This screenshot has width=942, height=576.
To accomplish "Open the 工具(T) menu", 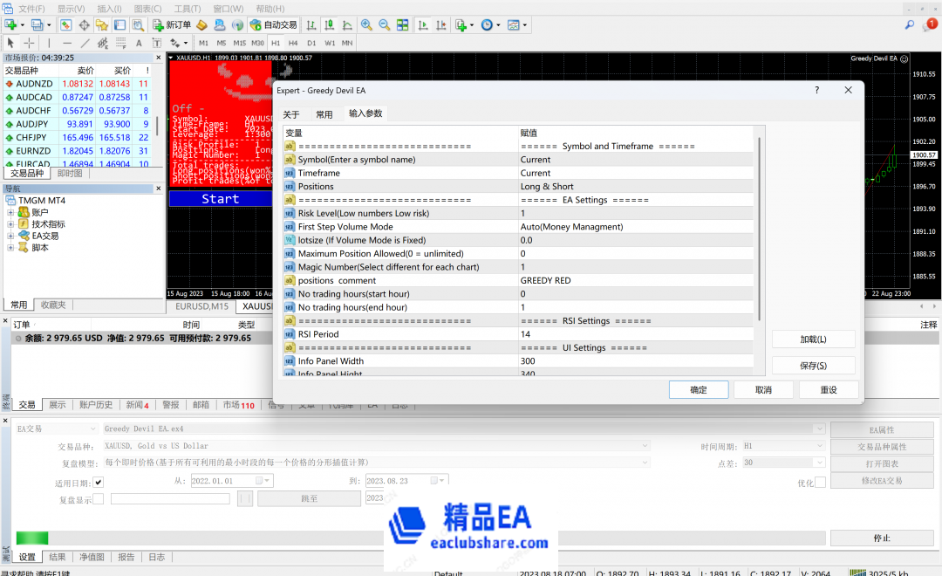I will pyautogui.click(x=188, y=9).
